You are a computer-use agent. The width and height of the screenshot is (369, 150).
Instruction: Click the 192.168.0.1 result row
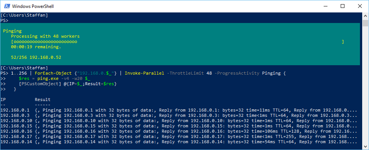179,110
